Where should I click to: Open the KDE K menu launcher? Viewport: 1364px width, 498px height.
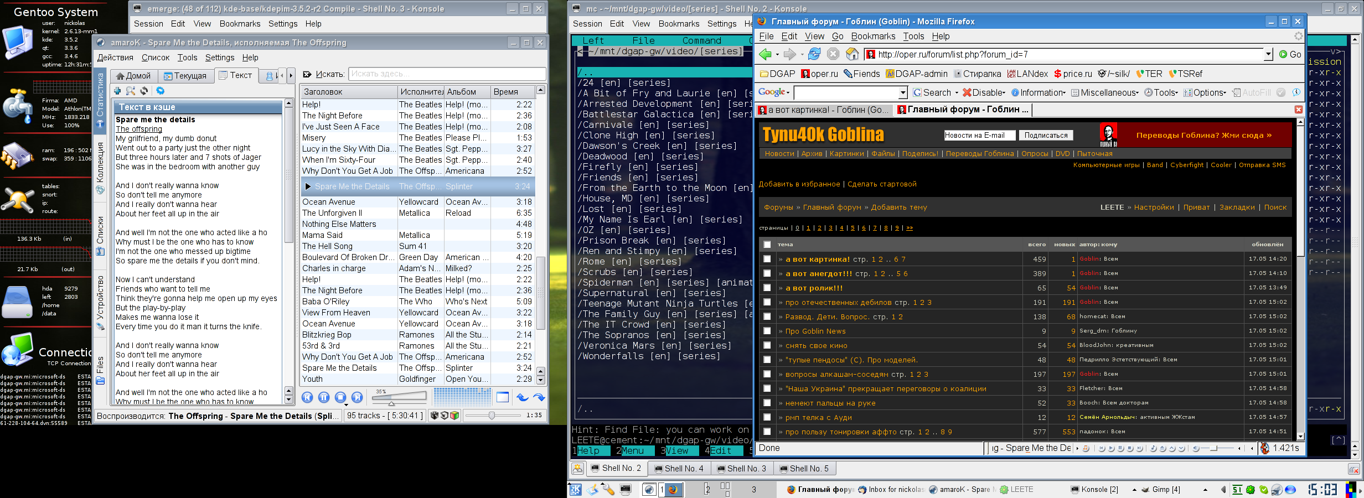[x=576, y=489]
